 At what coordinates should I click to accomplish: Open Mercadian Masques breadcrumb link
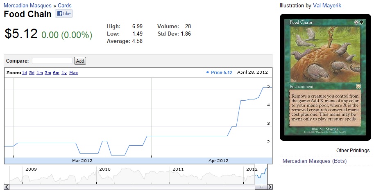pos(27,6)
